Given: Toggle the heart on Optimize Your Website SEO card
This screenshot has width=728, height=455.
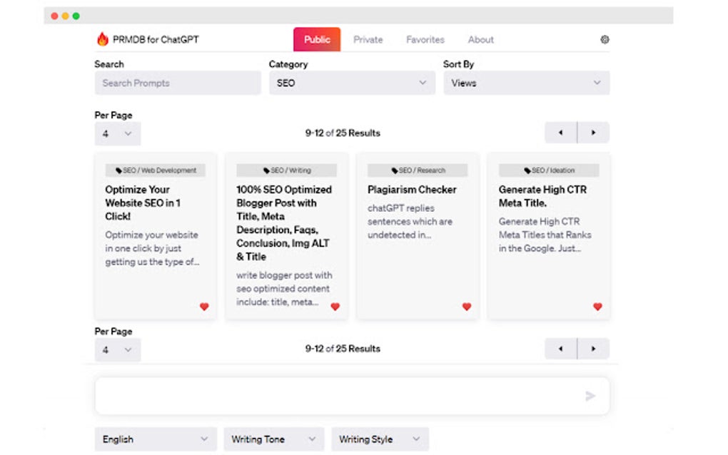Looking at the screenshot, I should pyautogui.click(x=204, y=307).
